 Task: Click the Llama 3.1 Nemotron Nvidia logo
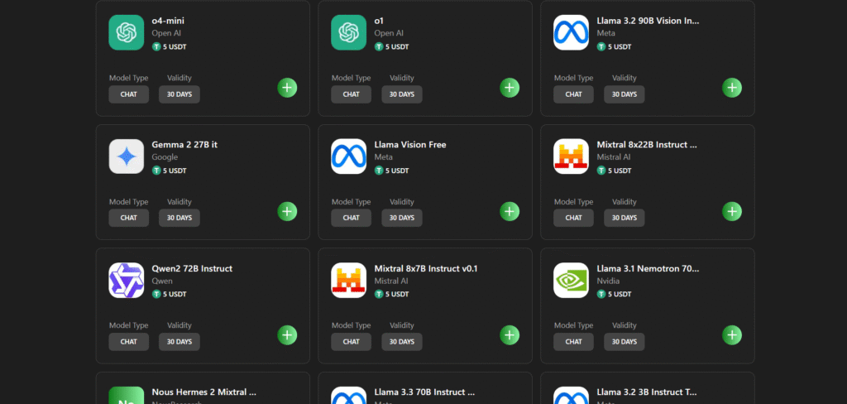[x=571, y=280]
